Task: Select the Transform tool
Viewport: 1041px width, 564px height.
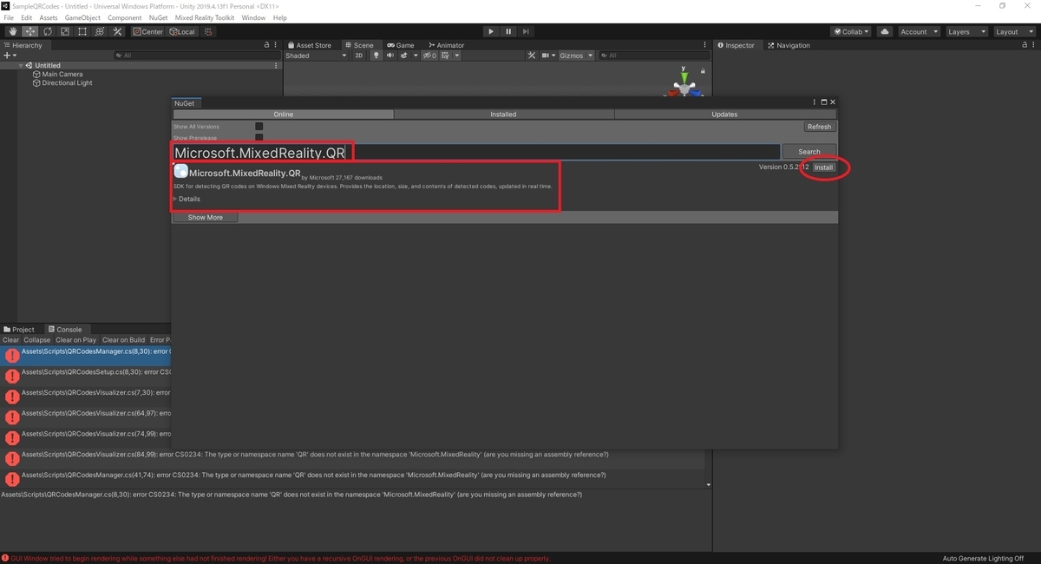Action: (x=100, y=31)
